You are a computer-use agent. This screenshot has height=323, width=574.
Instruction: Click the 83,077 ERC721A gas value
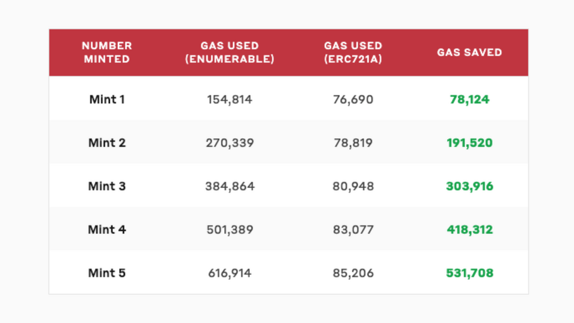tap(353, 230)
